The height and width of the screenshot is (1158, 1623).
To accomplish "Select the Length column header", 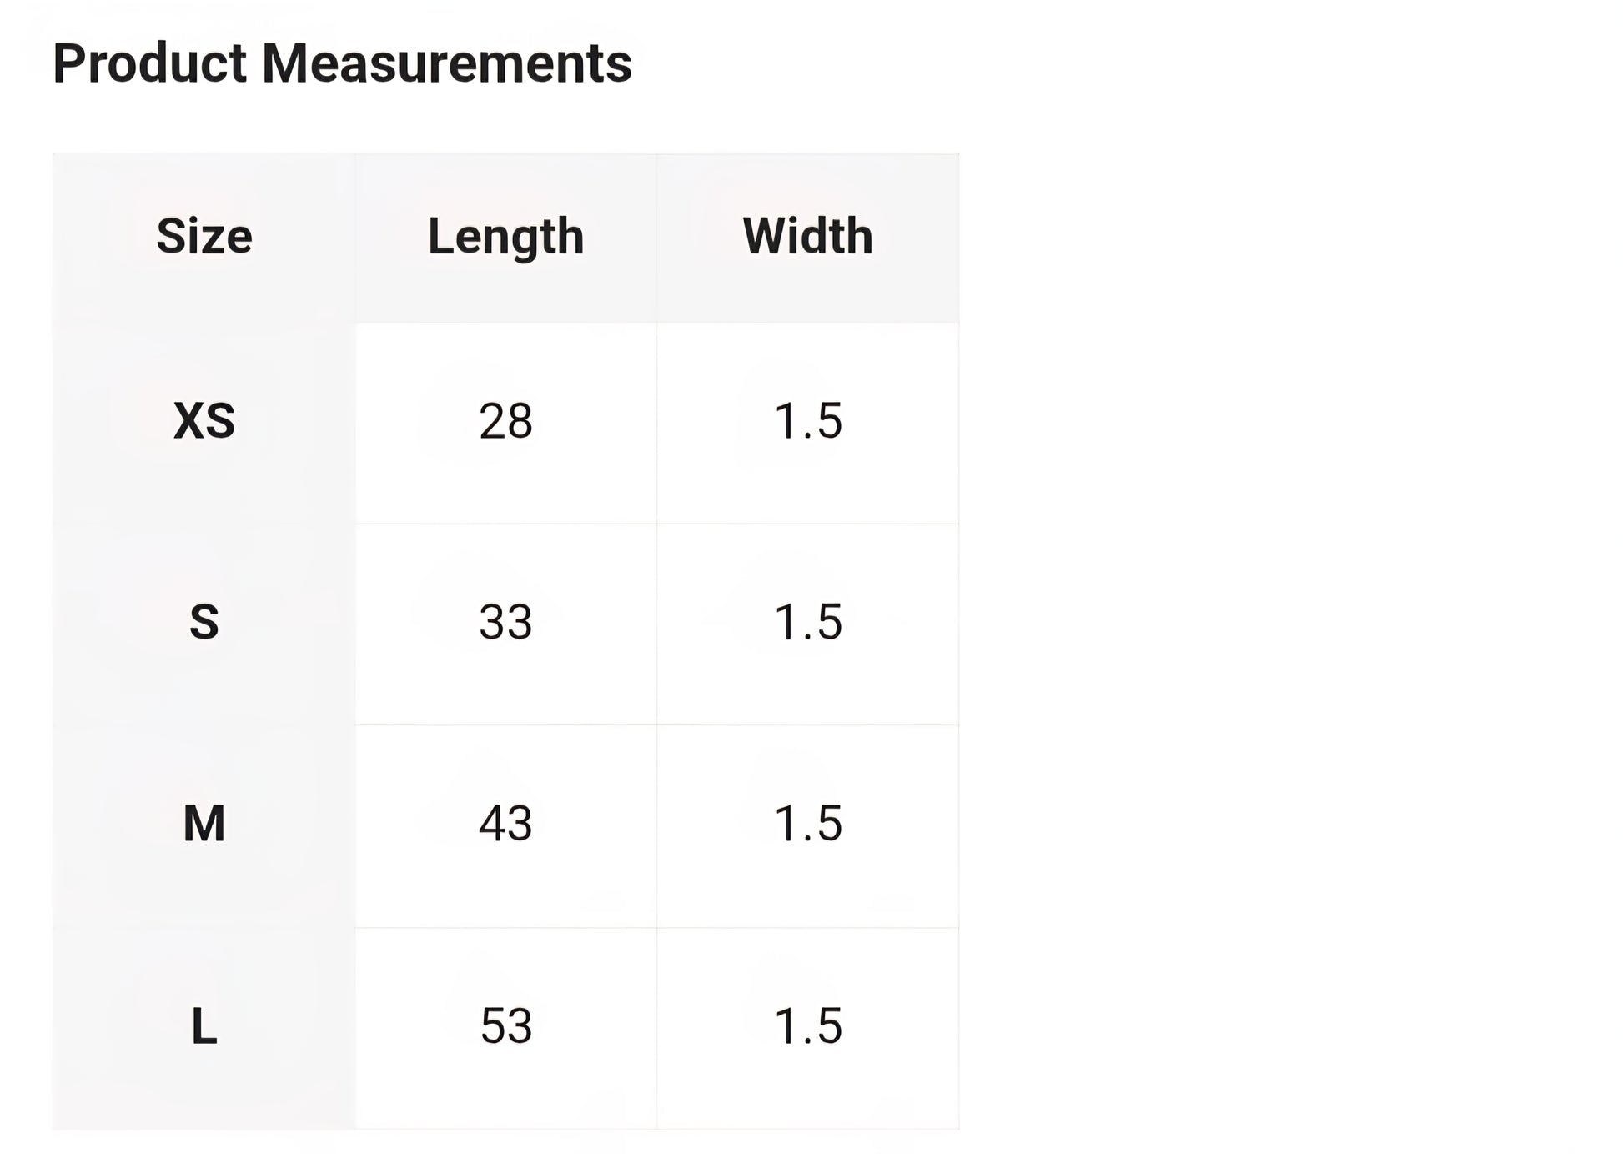I will tap(505, 236).
